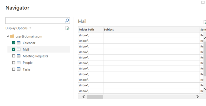The width and height of the screenshot is (206, 106).
Task: Click the search magnifier icon
Action: click(x=67, y=20)
